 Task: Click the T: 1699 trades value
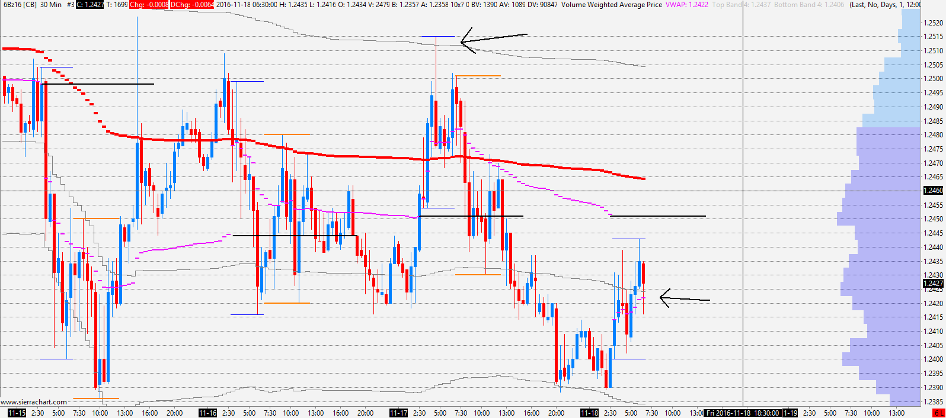click(x=117, y=5)
